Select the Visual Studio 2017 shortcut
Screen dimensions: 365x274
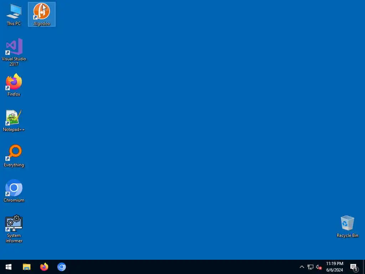coord(14,52)
